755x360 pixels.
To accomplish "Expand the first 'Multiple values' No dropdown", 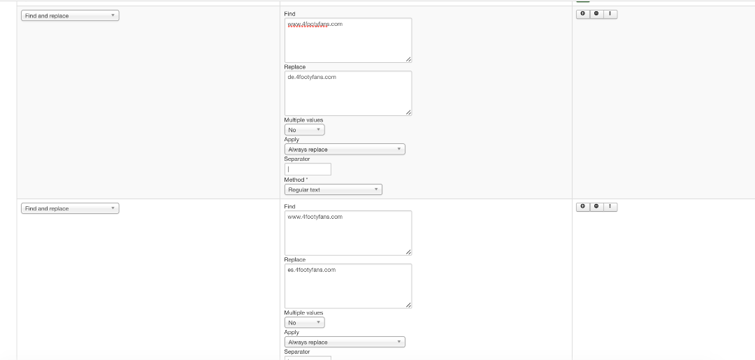I will [x=304, y=130].
